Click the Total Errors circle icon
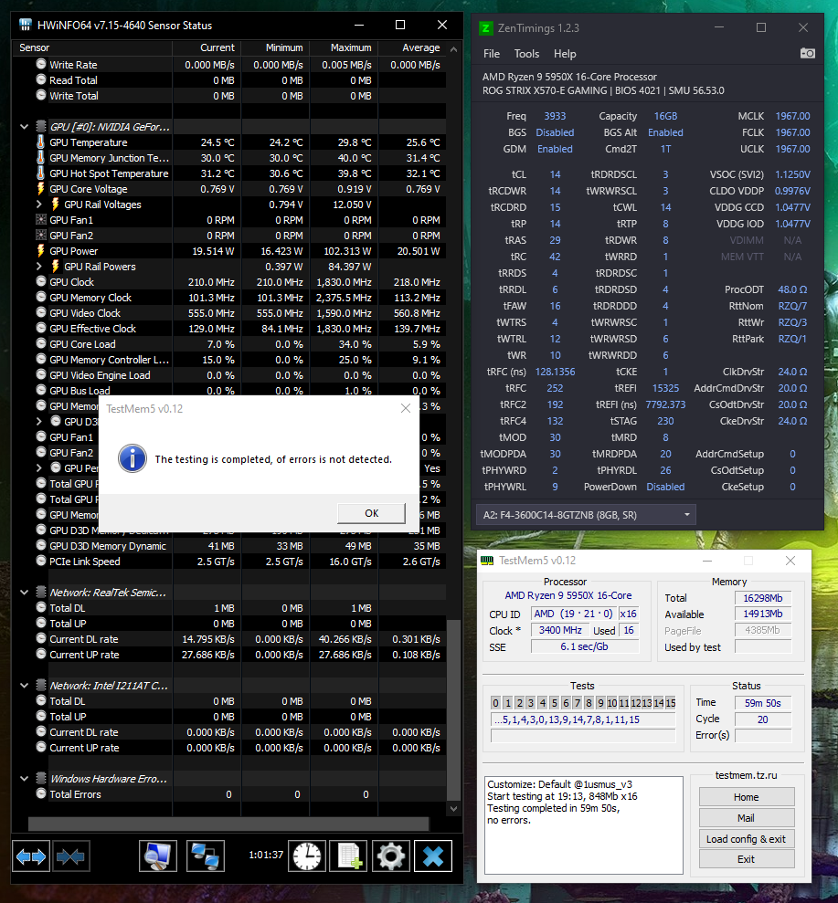This screenshot has width=838, height=903. (x=41, y=793)
